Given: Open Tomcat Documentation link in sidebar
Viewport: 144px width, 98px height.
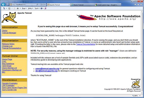Looking at the screenshot, I should coord(12,48).
